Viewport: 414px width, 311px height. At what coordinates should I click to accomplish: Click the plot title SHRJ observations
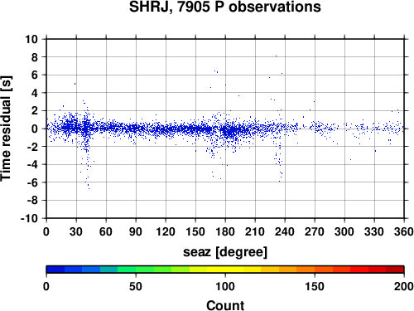click(x=225, y=7)
